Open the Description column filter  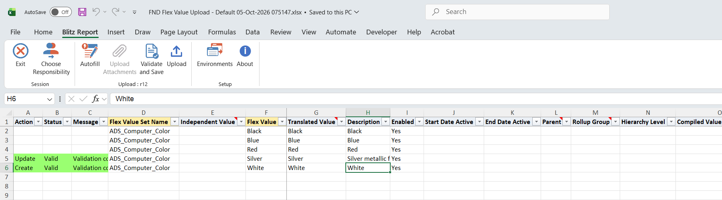click(x=385, y=122)
